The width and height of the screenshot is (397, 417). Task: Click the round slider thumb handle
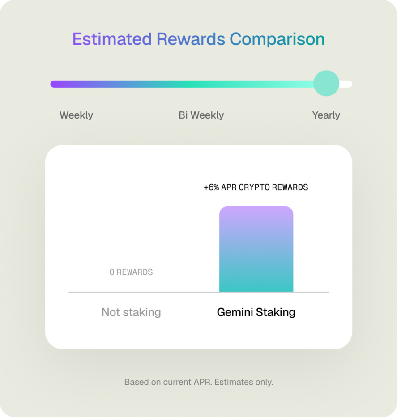[326, 84]
